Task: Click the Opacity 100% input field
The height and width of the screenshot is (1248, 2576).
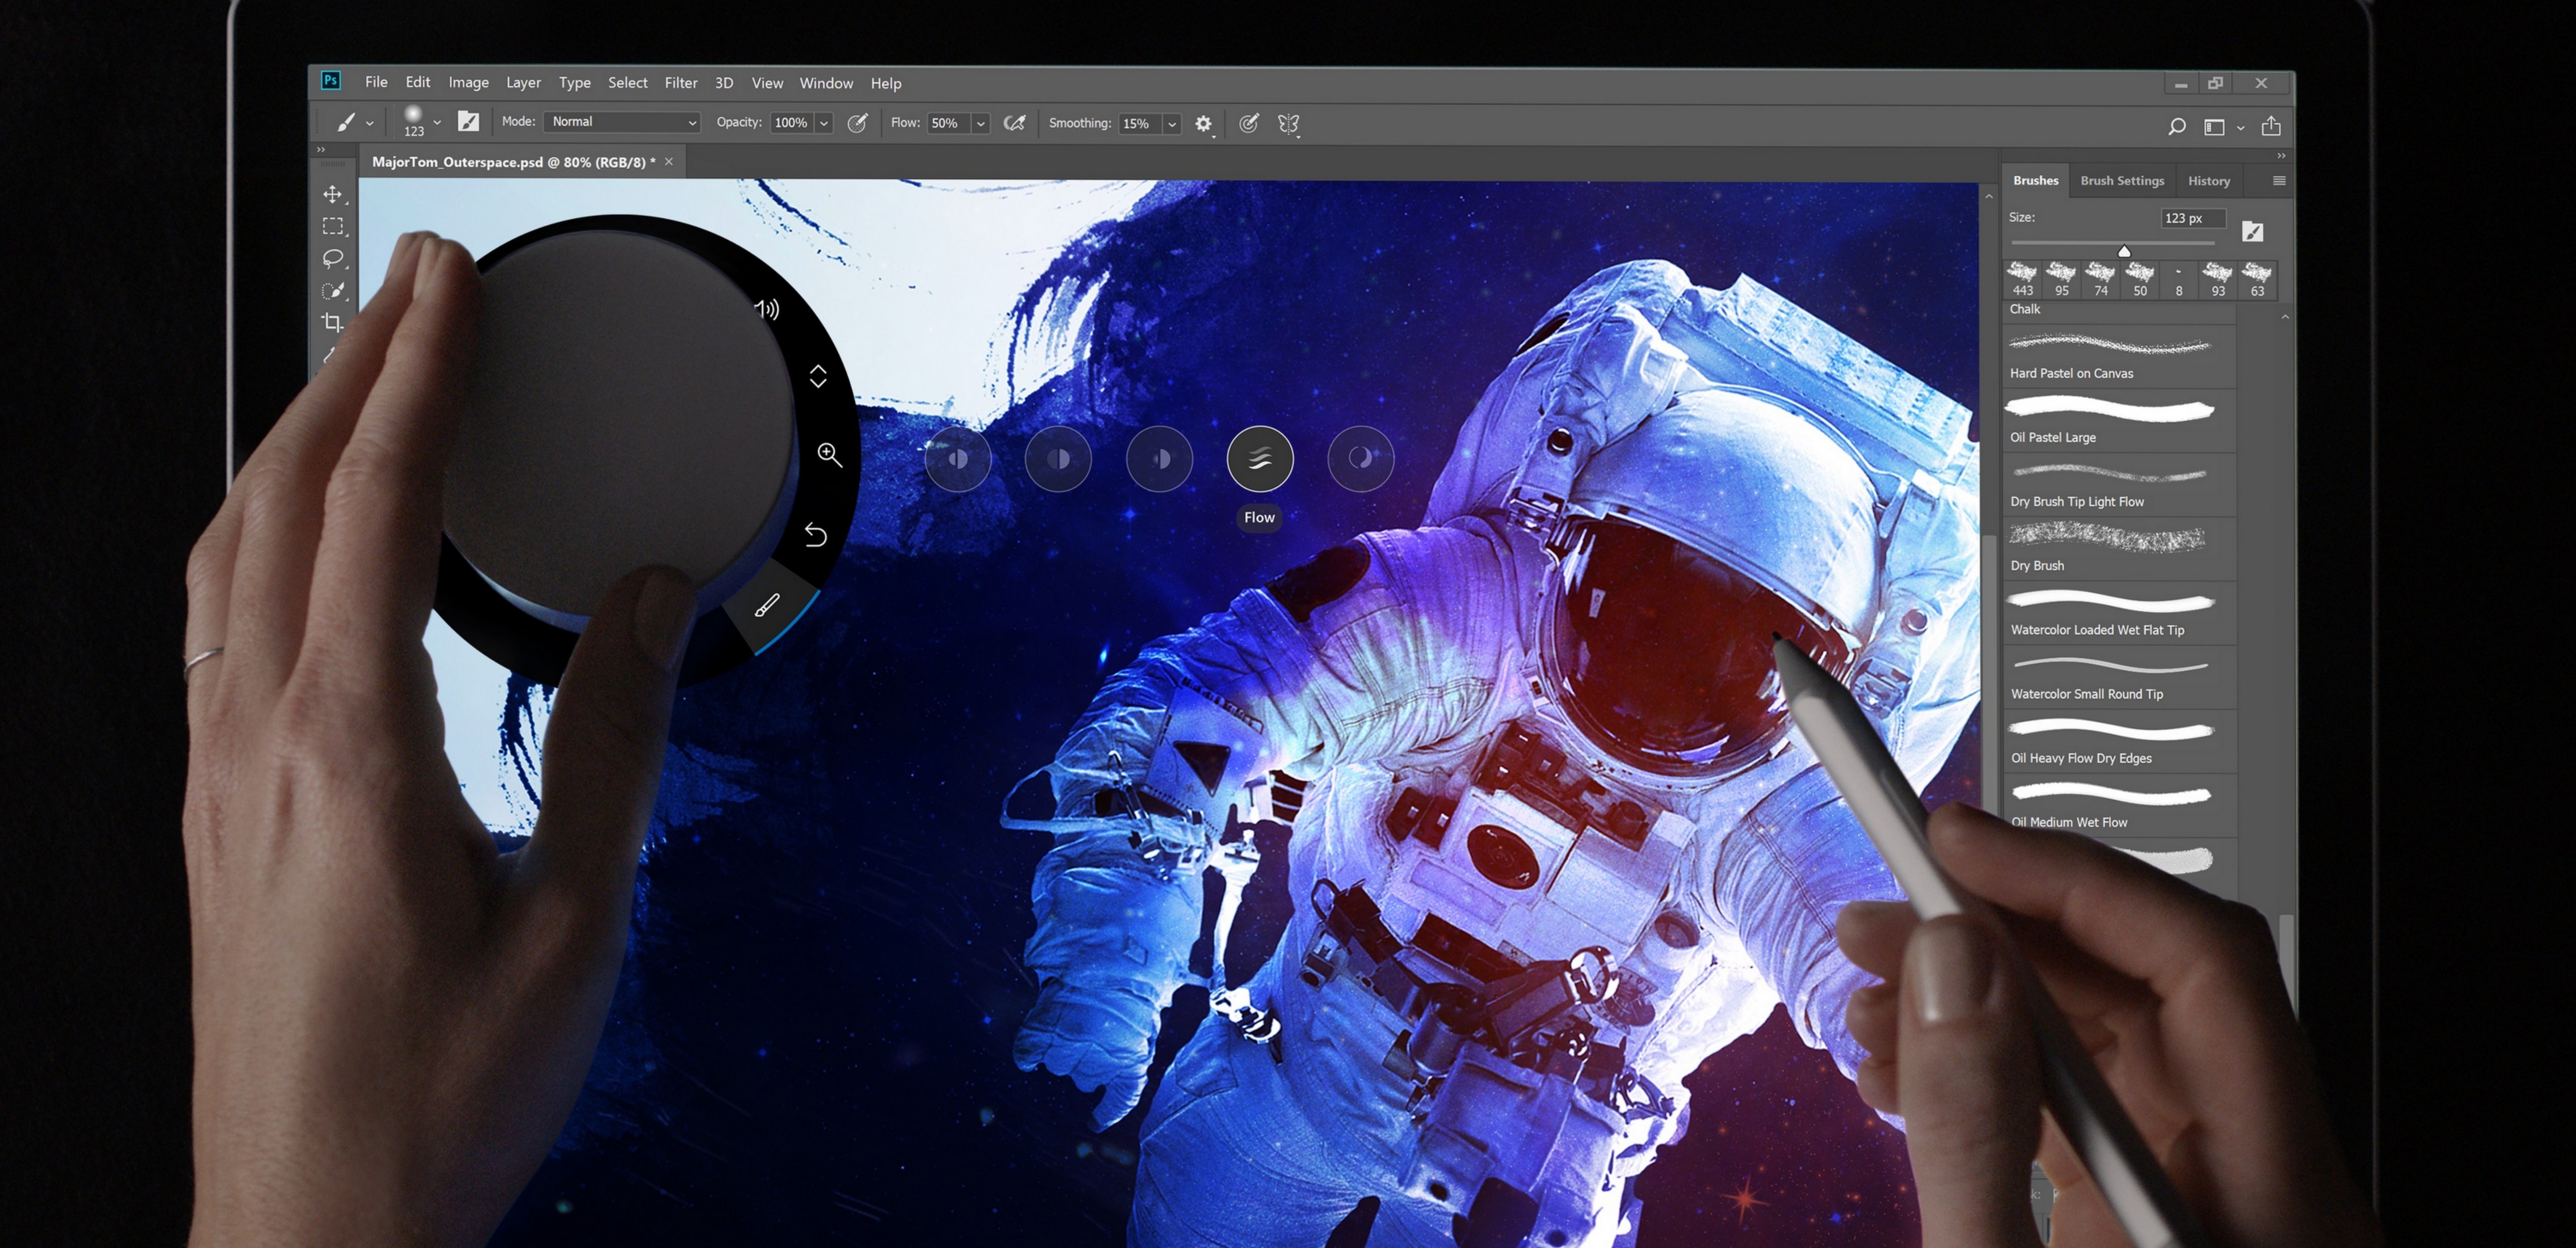Action: point(791,123)
